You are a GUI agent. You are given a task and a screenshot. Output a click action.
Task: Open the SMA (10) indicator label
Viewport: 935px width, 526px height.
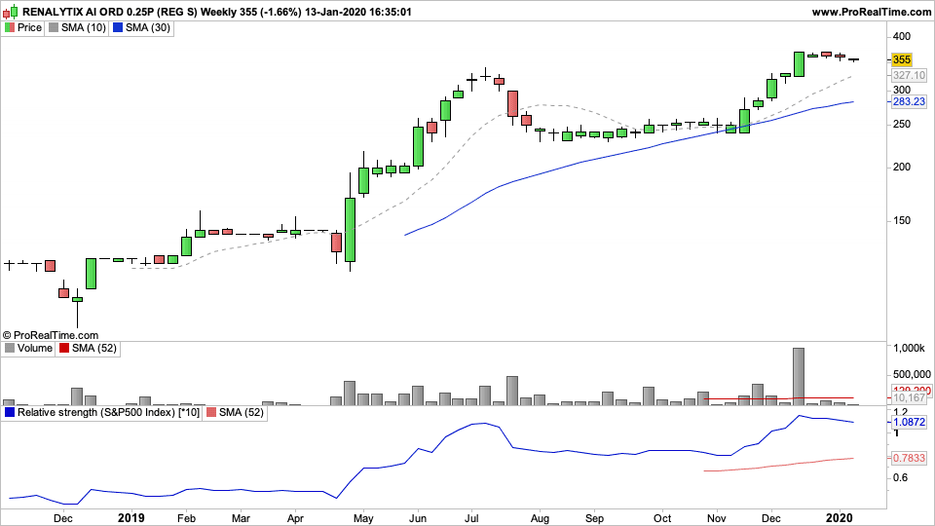[84, 27]
